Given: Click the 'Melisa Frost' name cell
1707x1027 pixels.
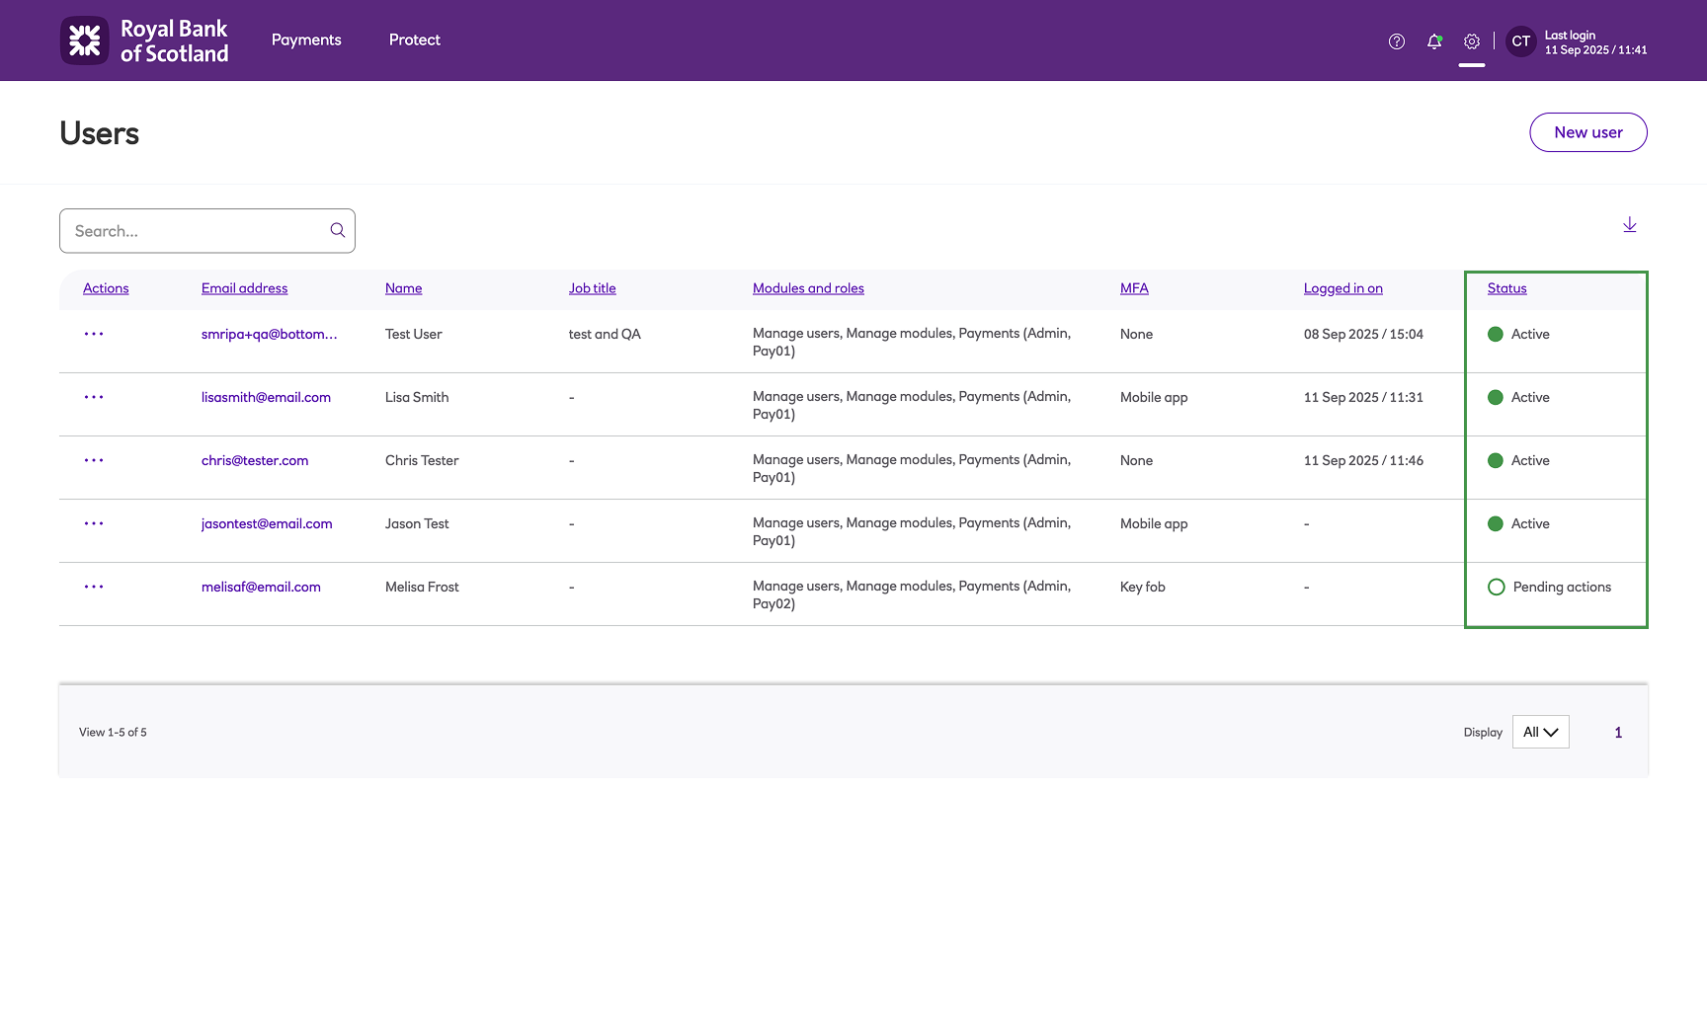Looking at the screenshot, I should point(422,587).
